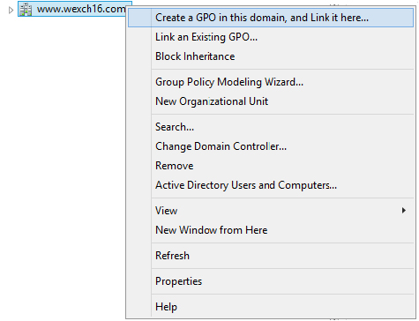Open the Search dialog entry

(x=271, y=127)
